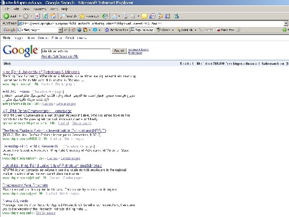Click the Google toolbar news icon

pos(73,30)
